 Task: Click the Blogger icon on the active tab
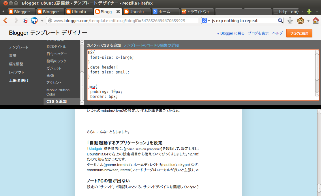(98, 12)
